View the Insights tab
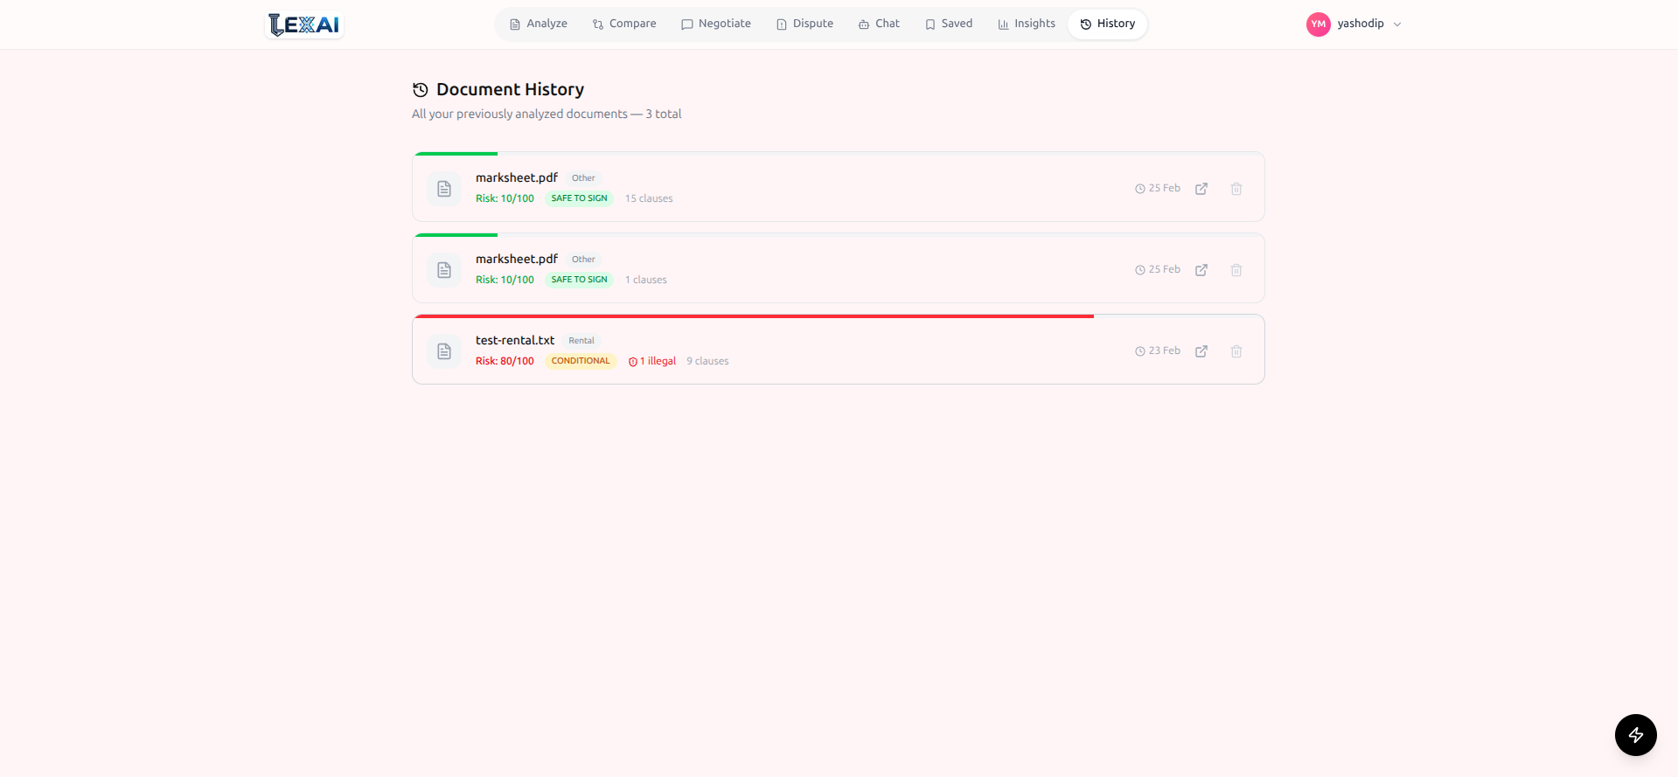The image size is (1678, 777). point(1027,24)
